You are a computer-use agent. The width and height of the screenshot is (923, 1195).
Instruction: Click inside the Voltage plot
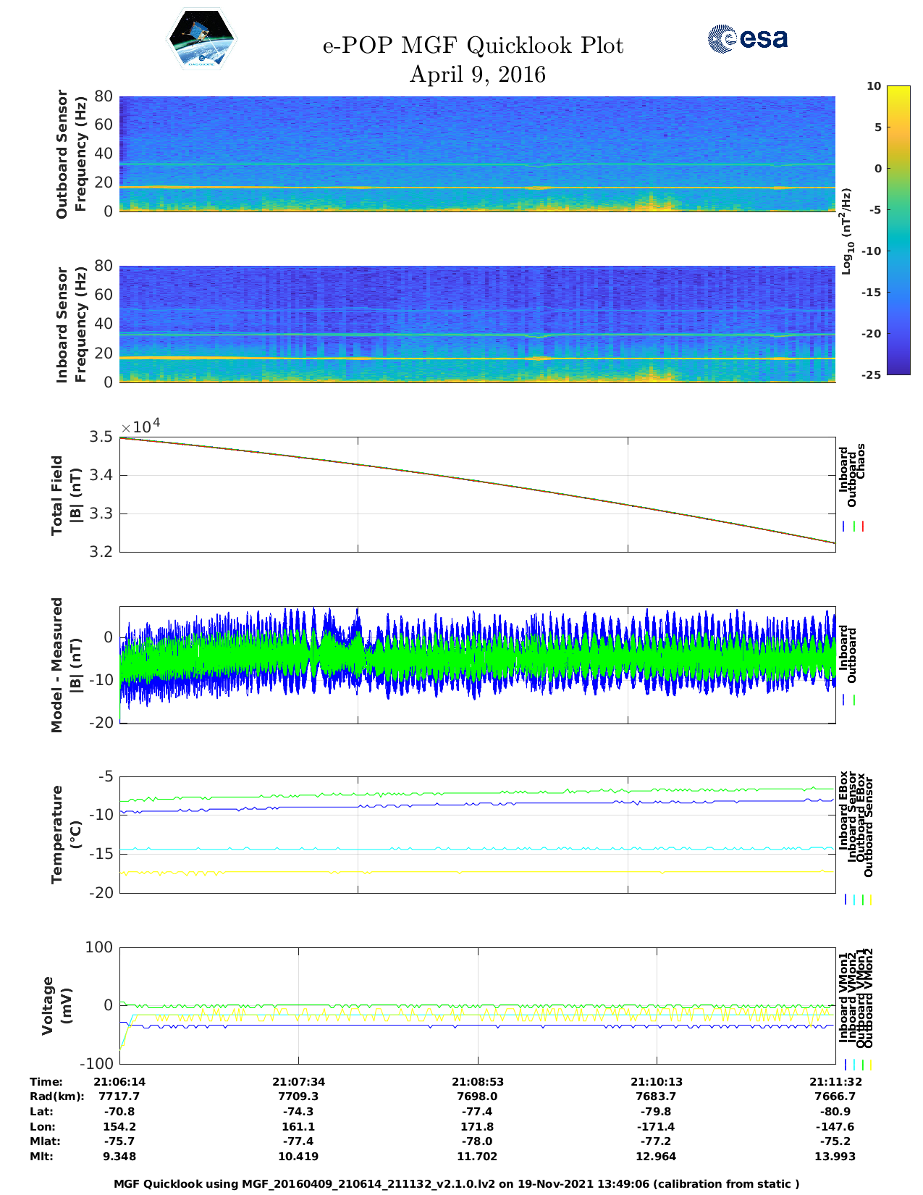pyautogui.click(x=477, y=1005)
